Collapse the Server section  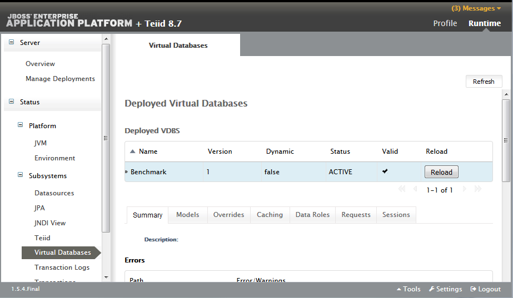12,42
